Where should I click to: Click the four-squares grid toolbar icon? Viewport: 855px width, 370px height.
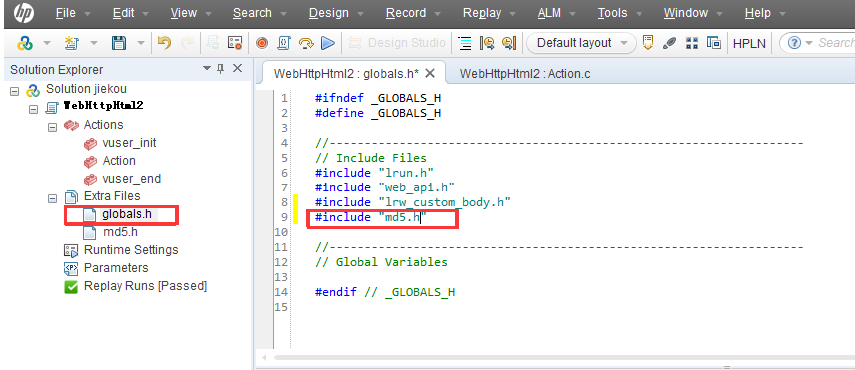point(692,43)
